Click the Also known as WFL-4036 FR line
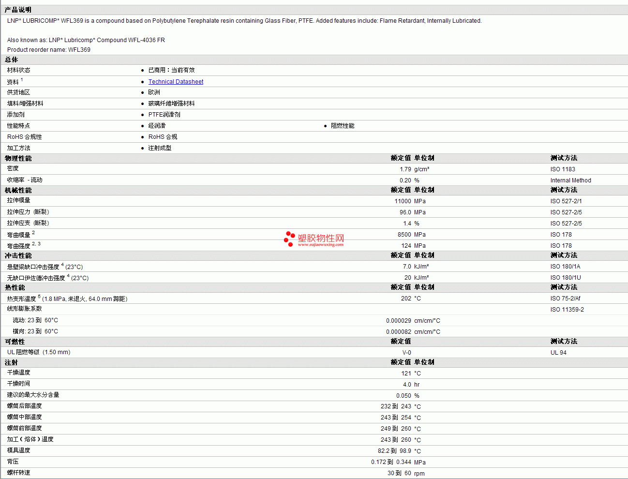628x479 pixels. (86, 40)
